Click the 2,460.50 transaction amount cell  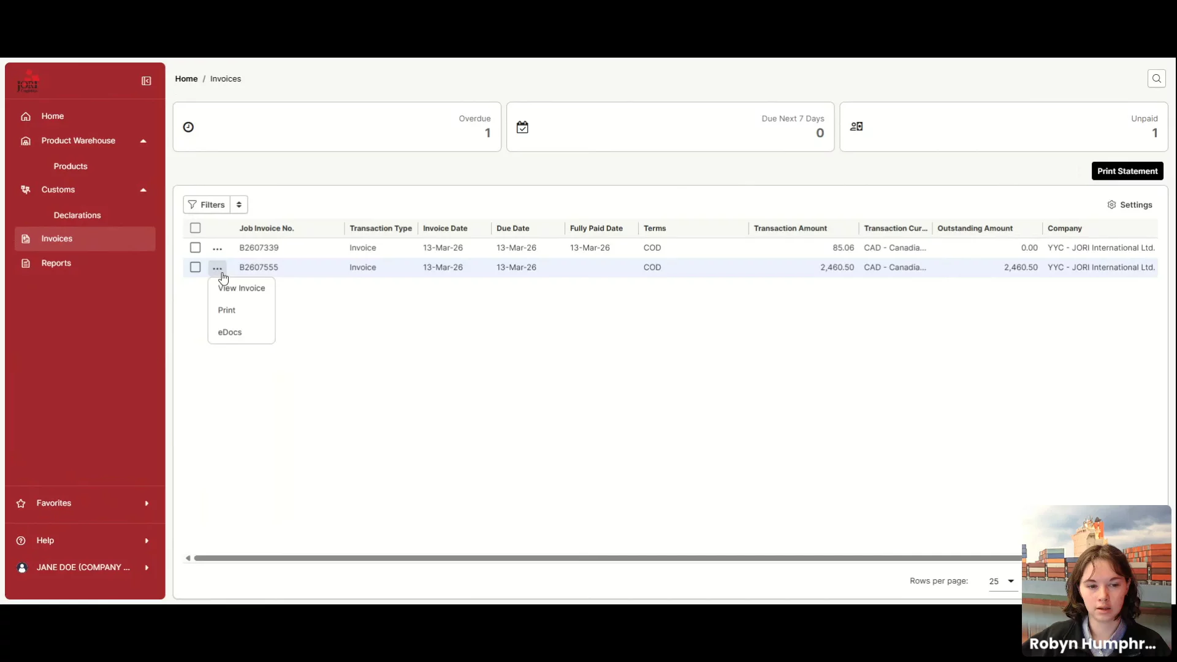point(837,267)
